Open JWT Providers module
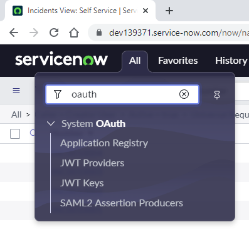Viewport: 249px width, 237px height. coord(92,163)
